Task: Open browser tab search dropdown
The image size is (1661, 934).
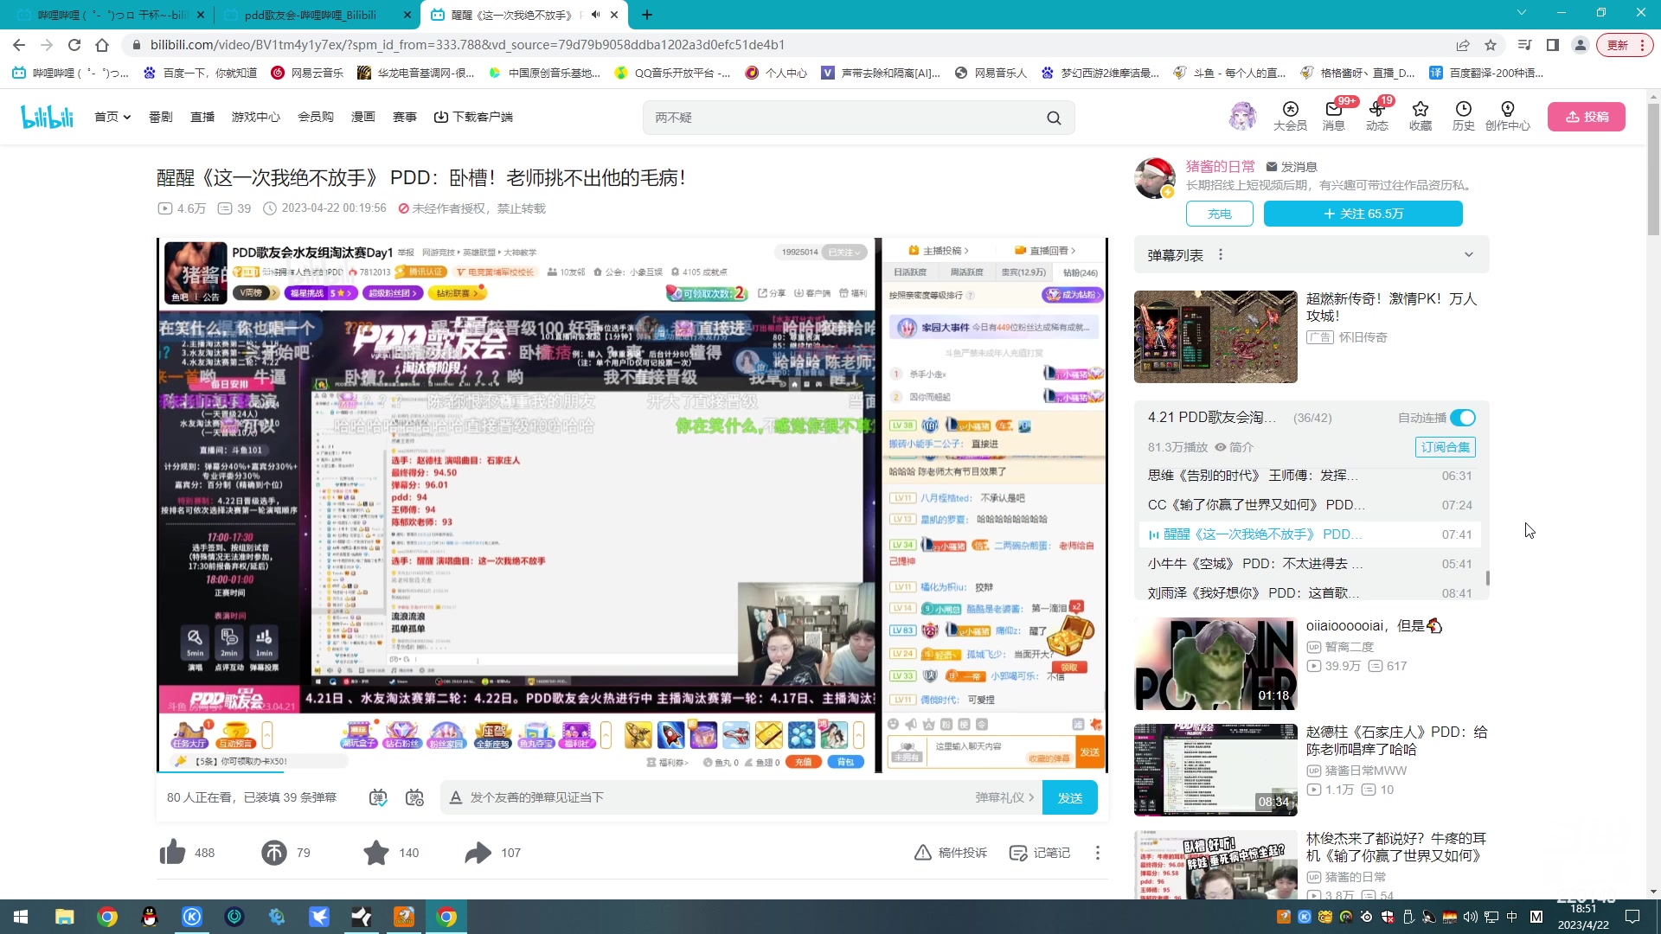Action: tap(1522, 13)
